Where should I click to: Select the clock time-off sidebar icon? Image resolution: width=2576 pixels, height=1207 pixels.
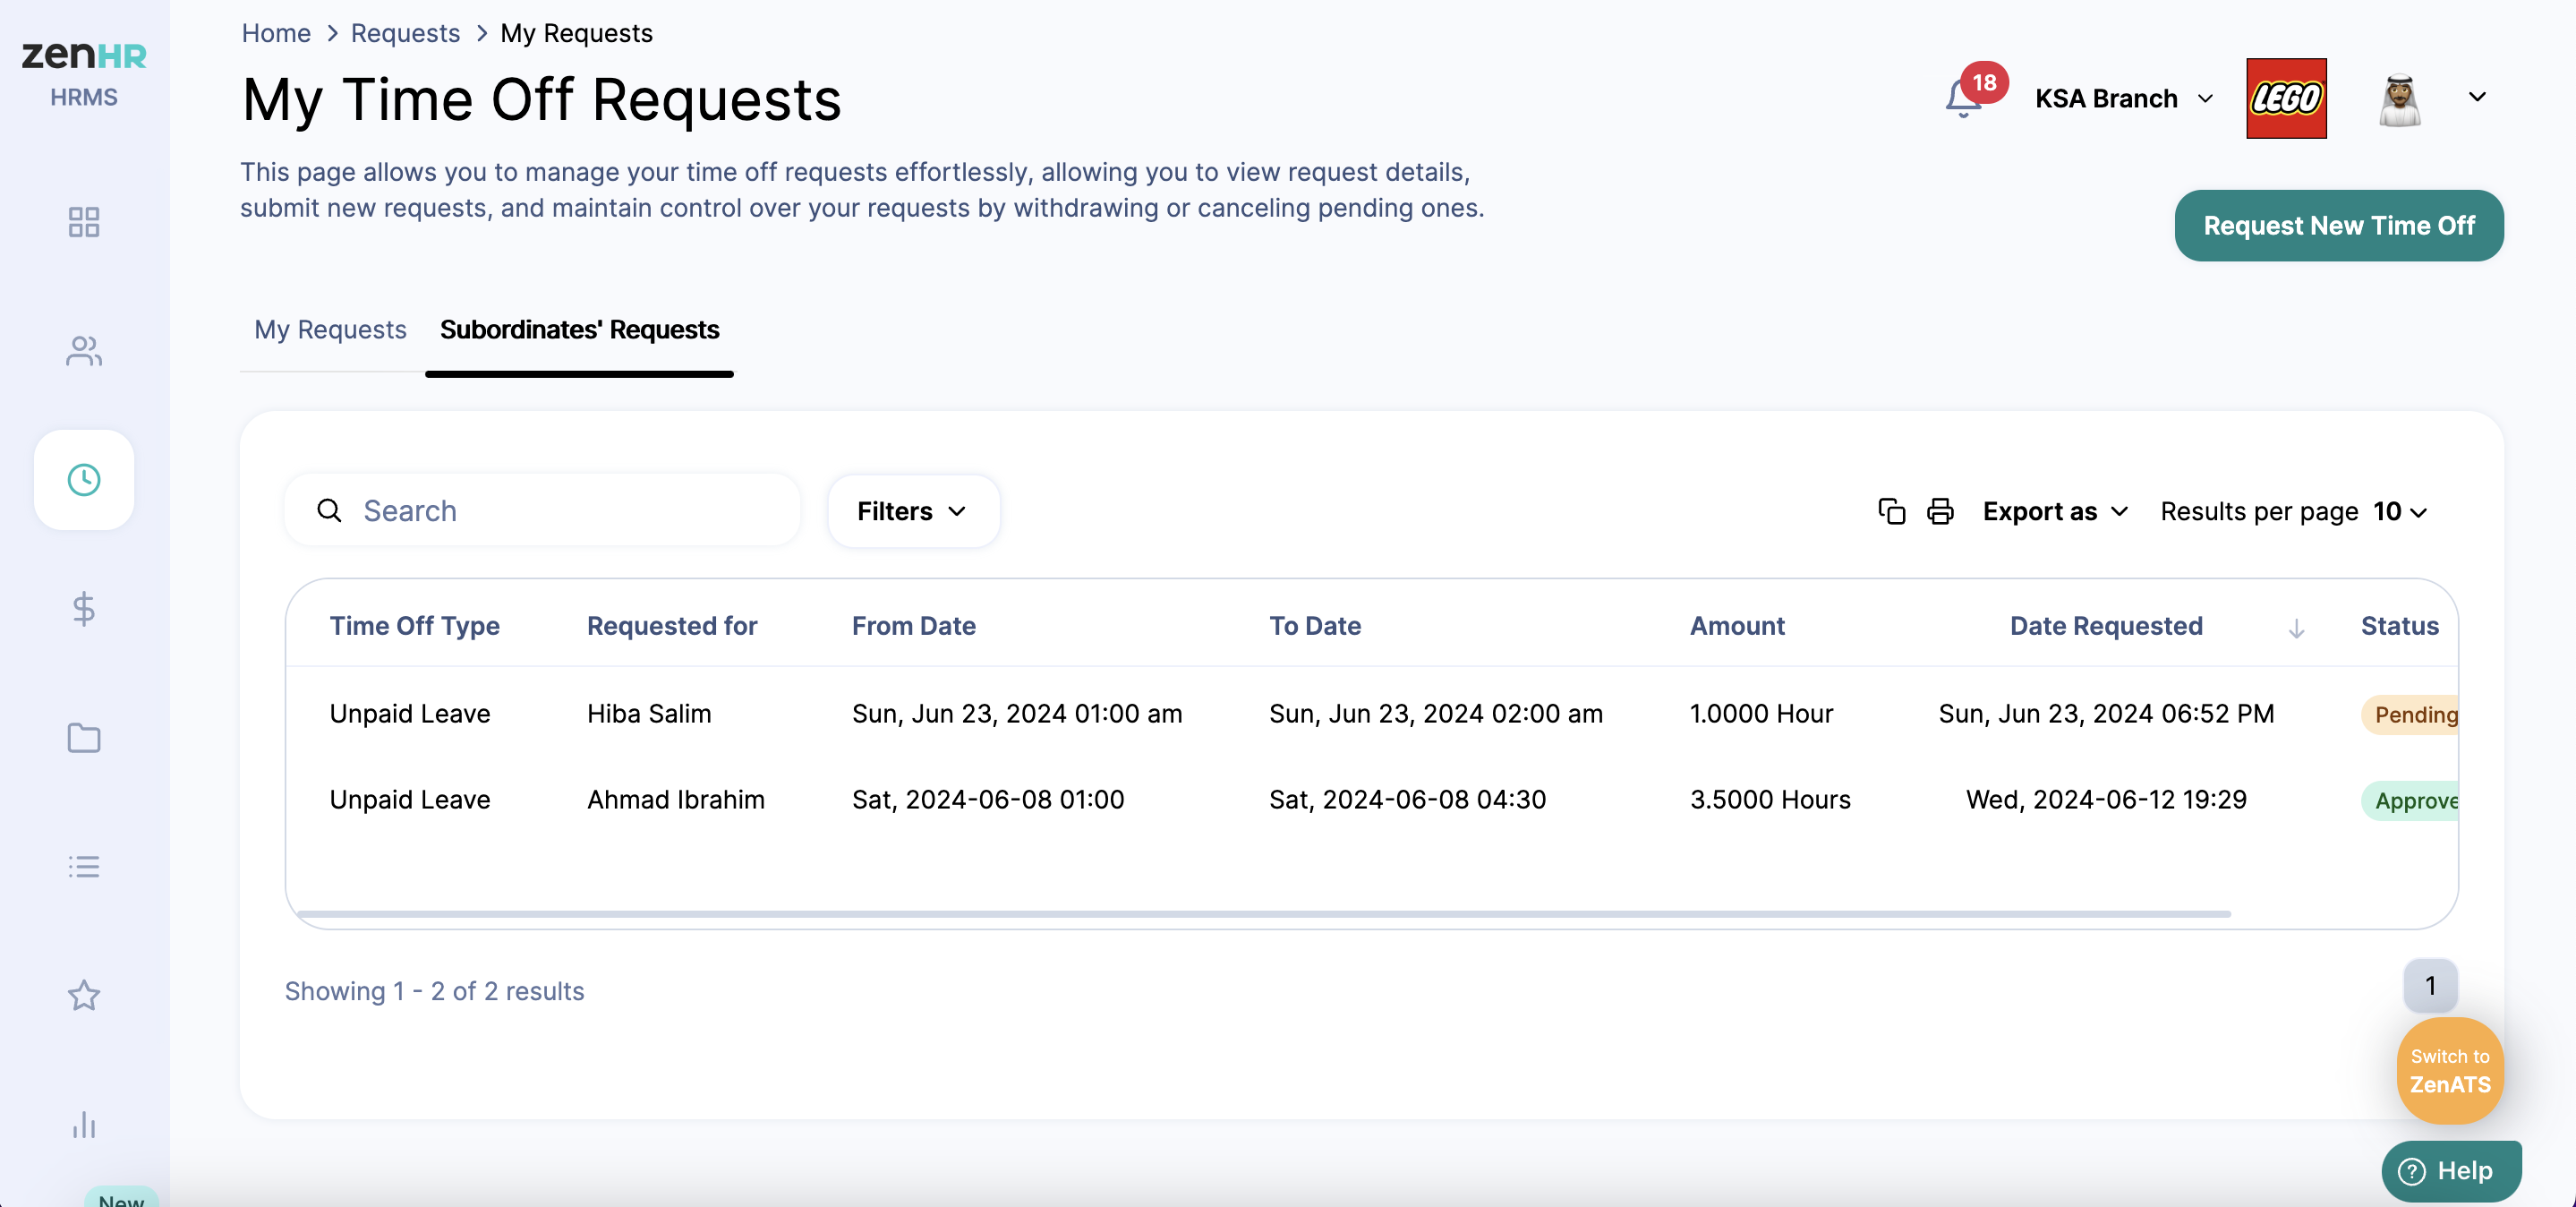click(84, 480)
